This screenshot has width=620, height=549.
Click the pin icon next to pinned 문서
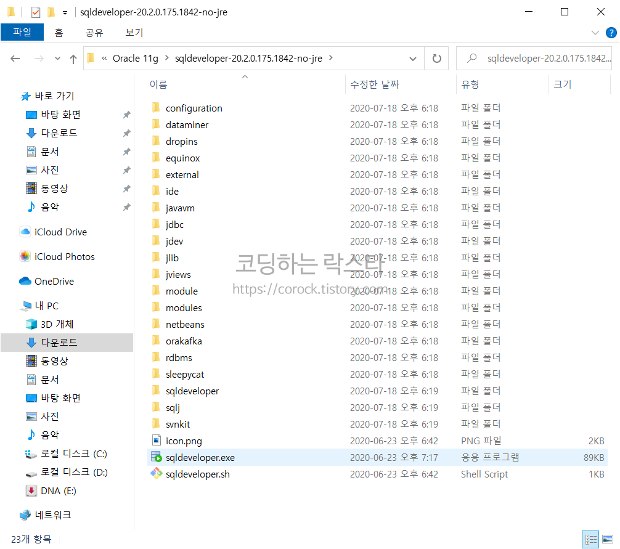(126, 152)
